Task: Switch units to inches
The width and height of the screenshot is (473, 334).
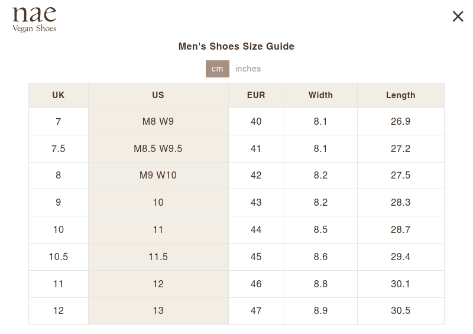Action: (x=248, y=69)
